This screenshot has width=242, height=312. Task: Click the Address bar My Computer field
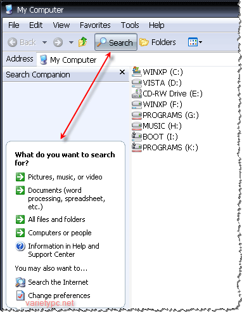tap(138, 60)
